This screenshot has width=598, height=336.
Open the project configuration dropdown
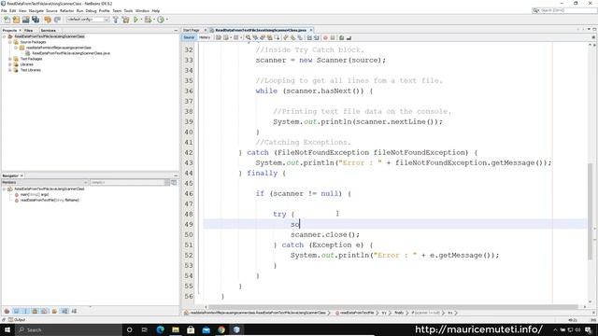[x=88, y=20]
